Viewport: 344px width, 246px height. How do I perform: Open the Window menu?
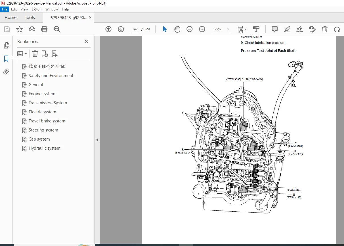tap(52, 9)
